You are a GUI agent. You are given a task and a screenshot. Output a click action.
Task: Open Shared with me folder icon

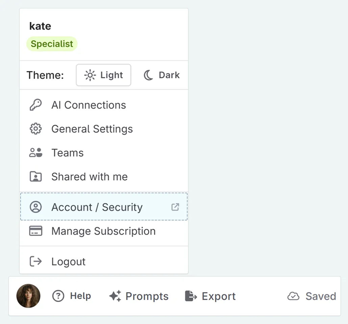point(35,176)
